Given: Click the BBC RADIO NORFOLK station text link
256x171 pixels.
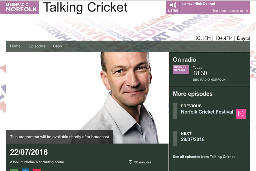Looking at the screenshot, I should pos(209,80).
